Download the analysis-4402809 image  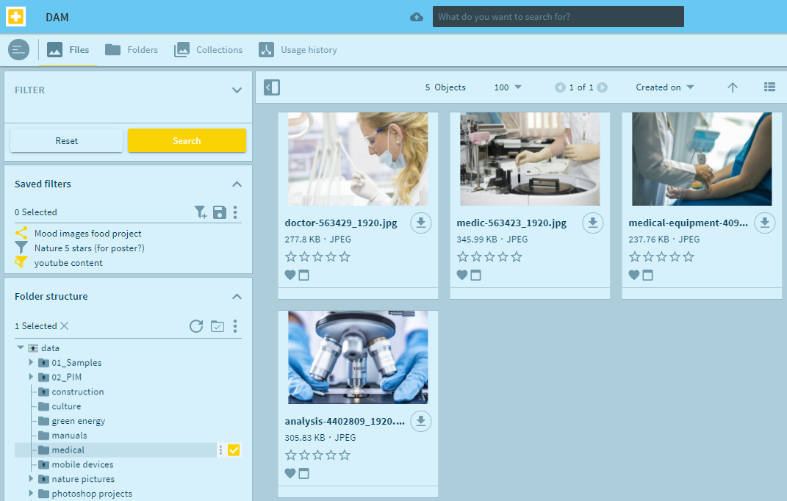click(x=420, y=421)
